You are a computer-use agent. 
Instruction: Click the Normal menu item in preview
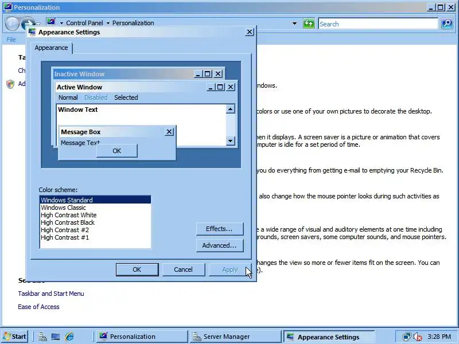[68, 97]
